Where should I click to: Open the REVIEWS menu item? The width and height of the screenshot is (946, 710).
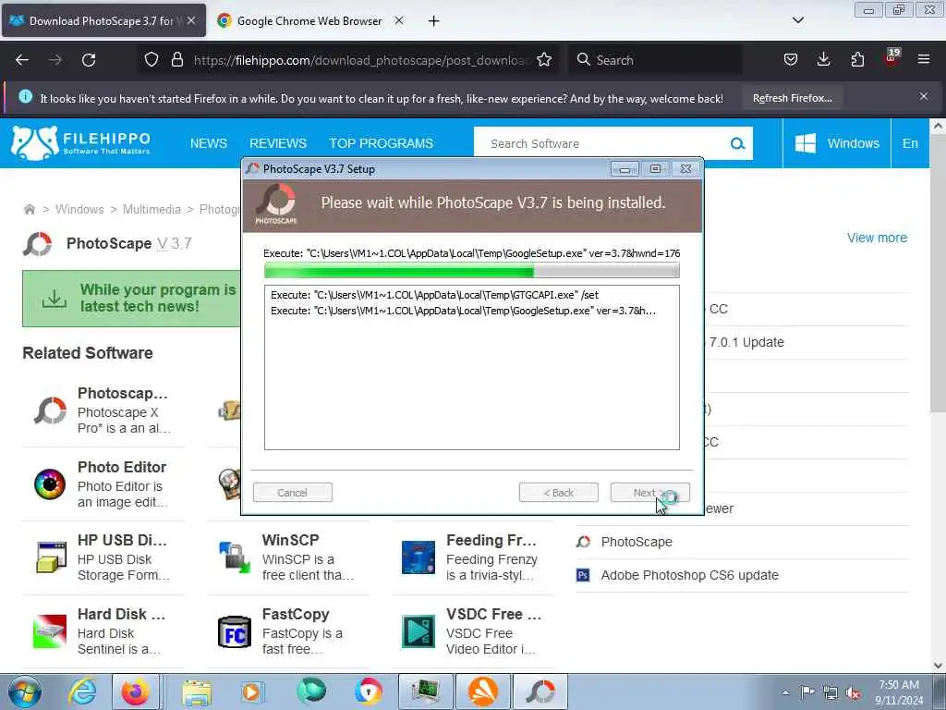(x=278, y=143)
